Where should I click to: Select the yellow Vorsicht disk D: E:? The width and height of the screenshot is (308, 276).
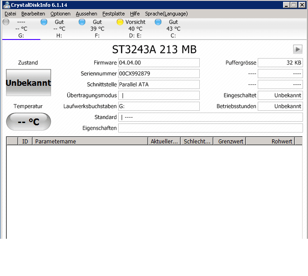coord(135,29)
